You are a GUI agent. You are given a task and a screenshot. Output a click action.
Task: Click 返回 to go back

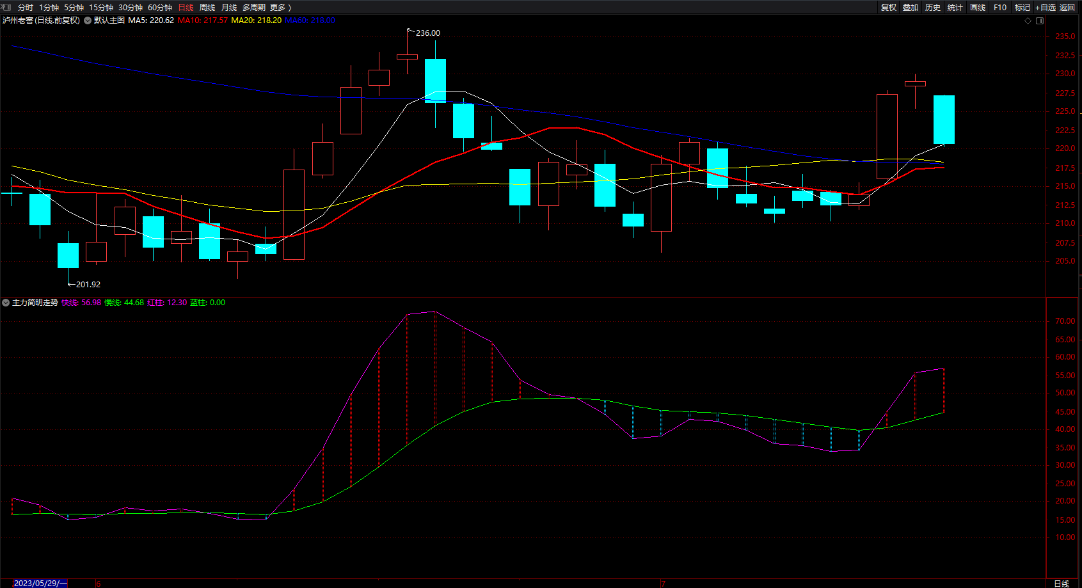[1067, 8]
